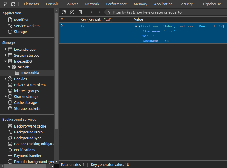Open Manifest in the Application section
227x168 pixels.
pyautogui.click(x=21, y=20)
